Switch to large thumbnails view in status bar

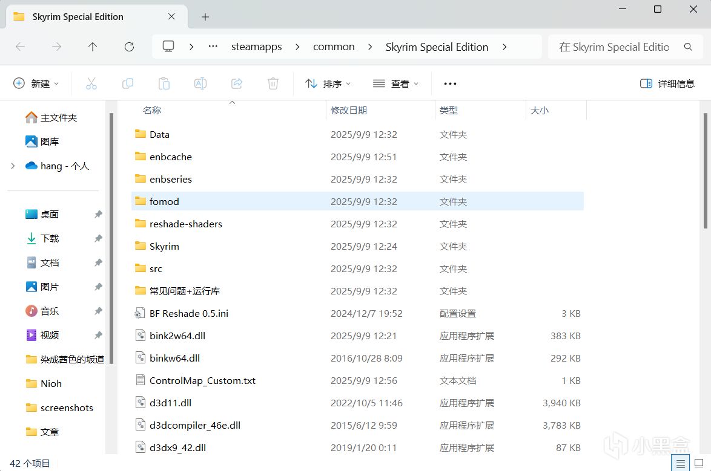699,463
